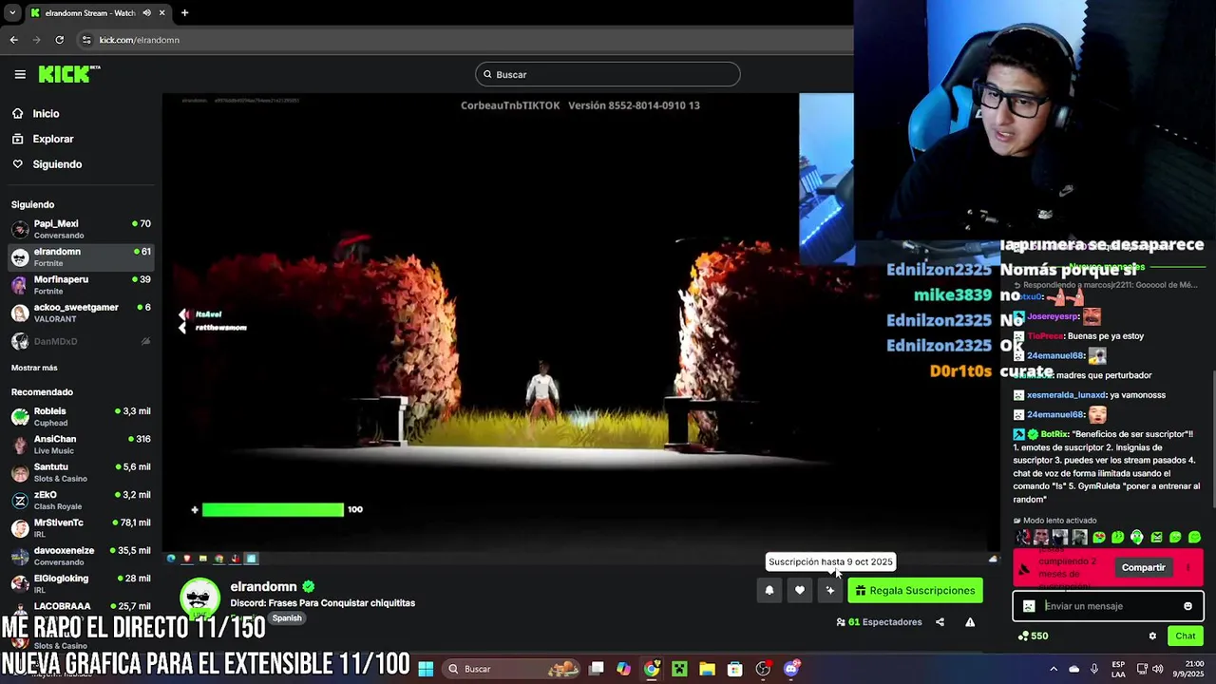Viewport: 1216px width, 684px height.
Task: Go to Inicio in the sidebar
Action: pos(46,114)
